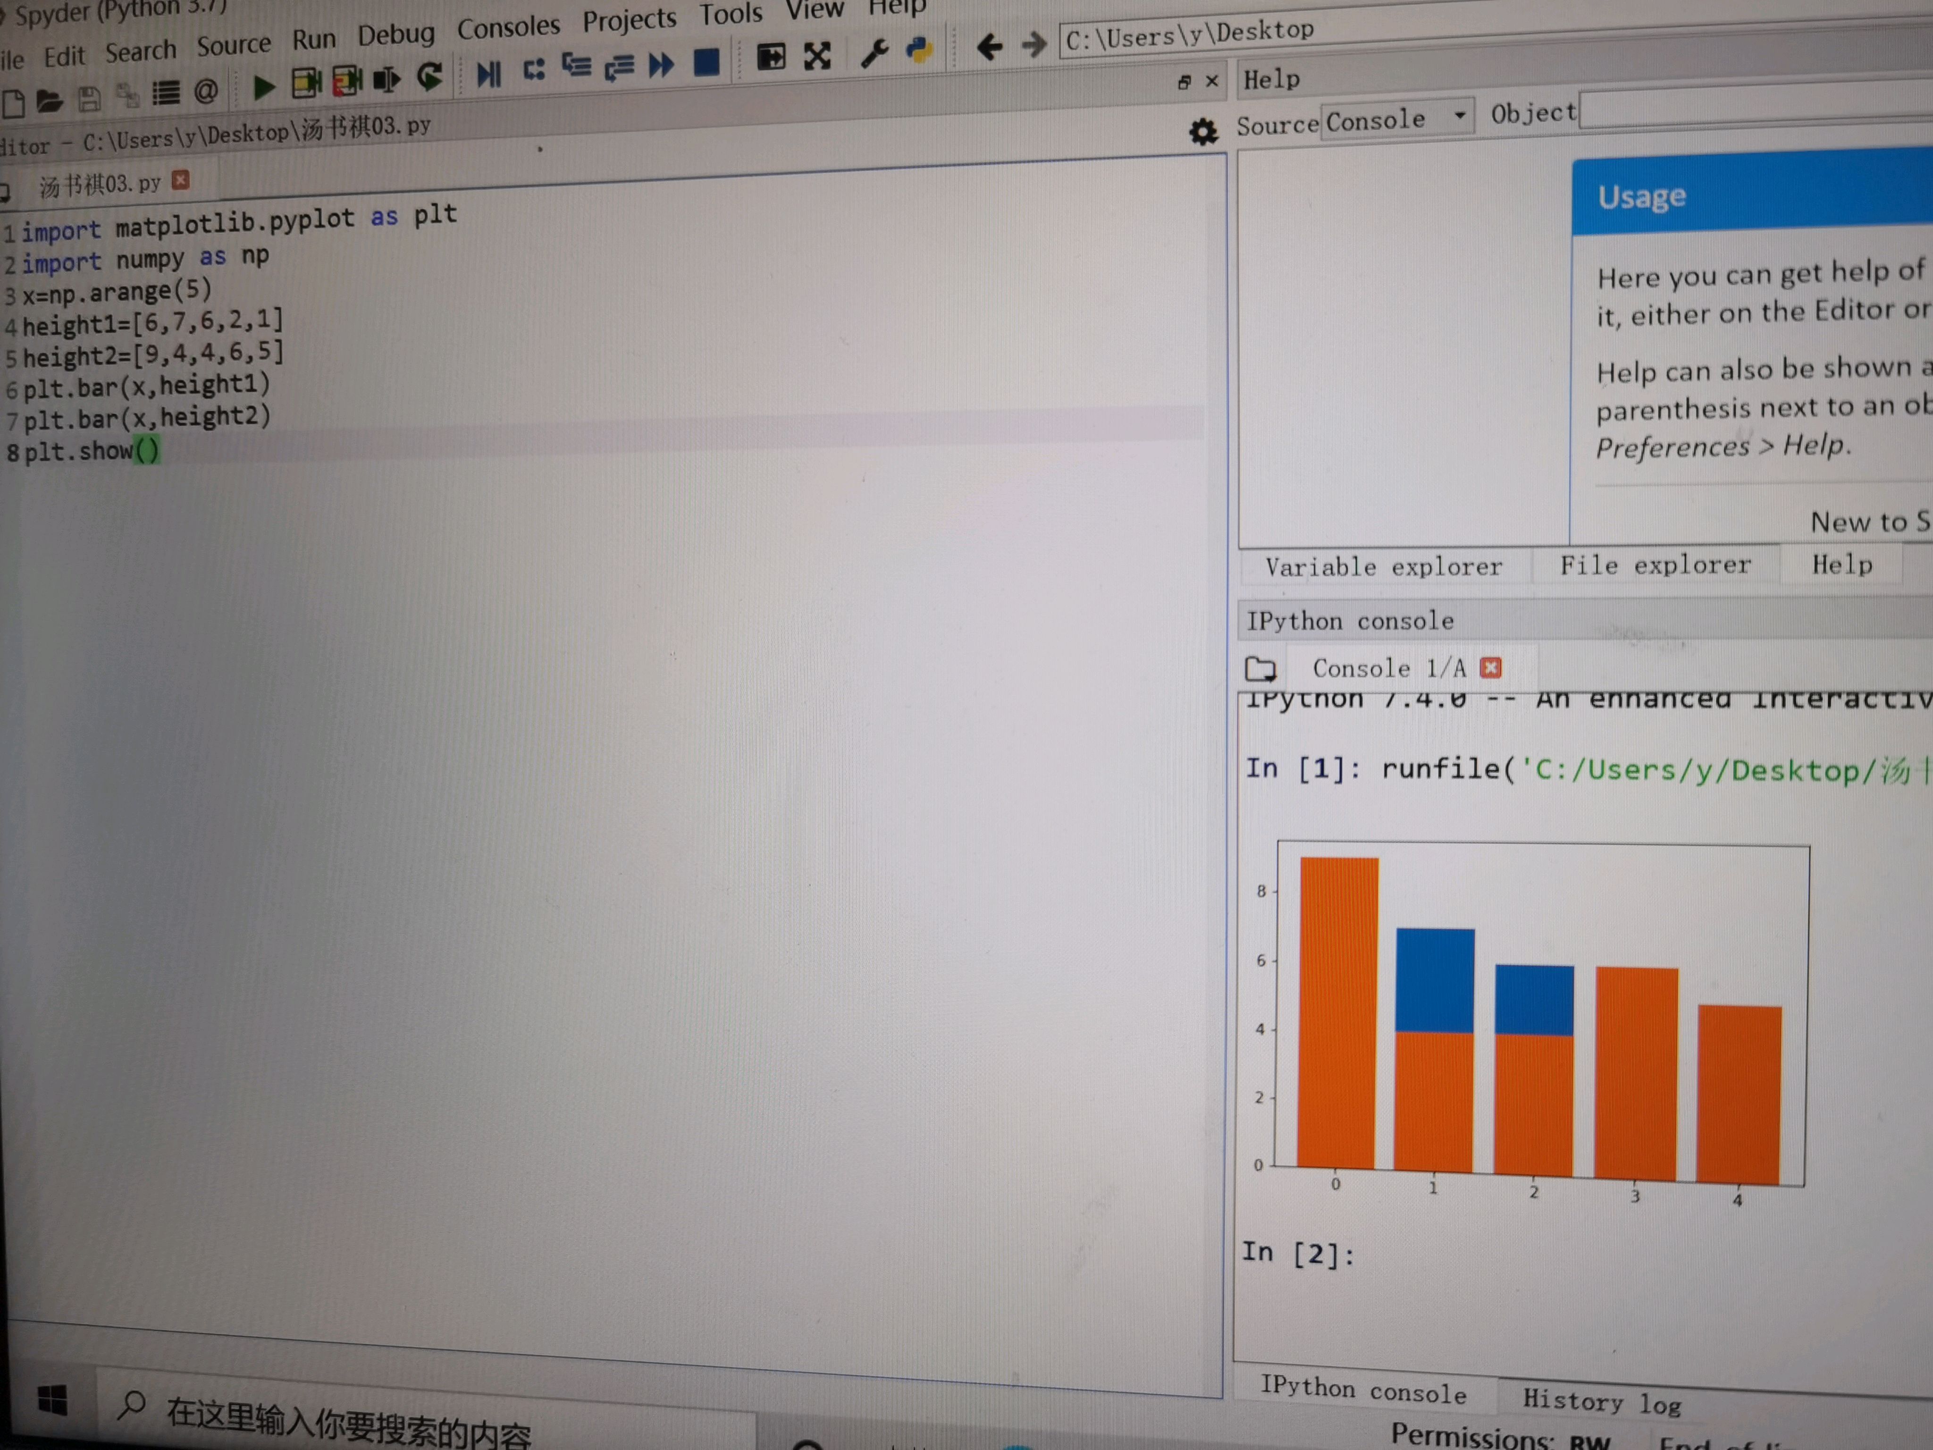Click the Windows Start button
This screenshot has height=1450, width=1933.
52,1399
